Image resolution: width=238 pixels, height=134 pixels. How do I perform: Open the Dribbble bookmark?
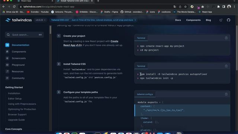pos(87,12)
